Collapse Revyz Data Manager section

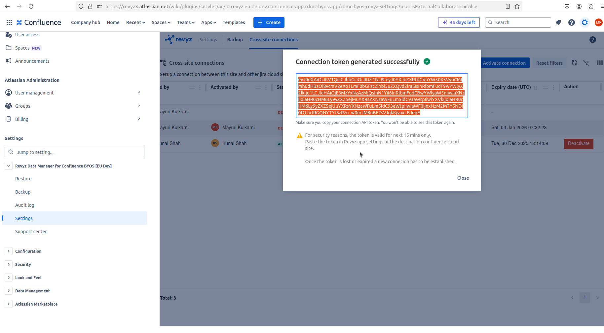9,166
